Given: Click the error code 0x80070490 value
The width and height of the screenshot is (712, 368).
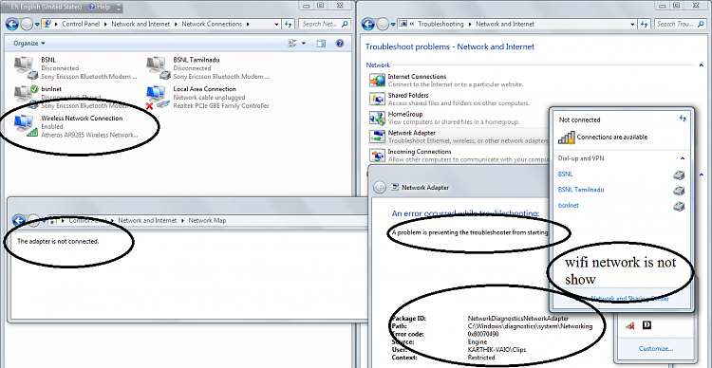Looking at the screenshot, I should [x=483, y=334].
